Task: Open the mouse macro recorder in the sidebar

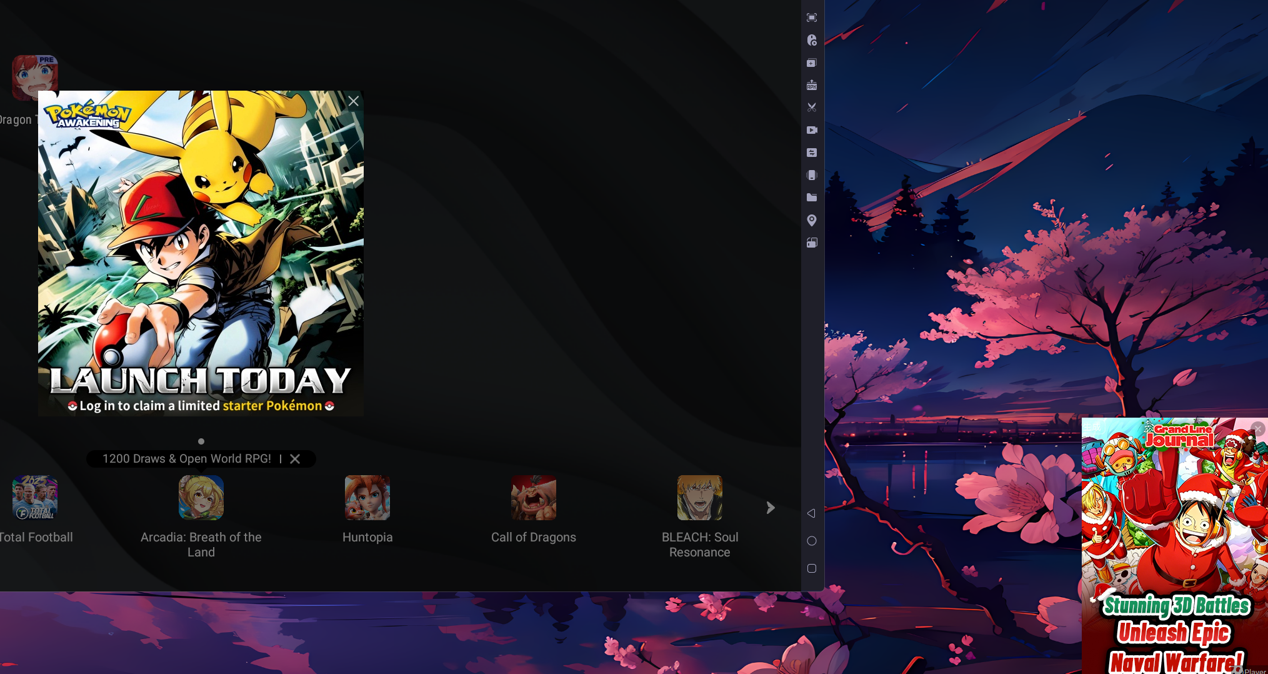Action: pyautogui.click(x=812, y=40)
